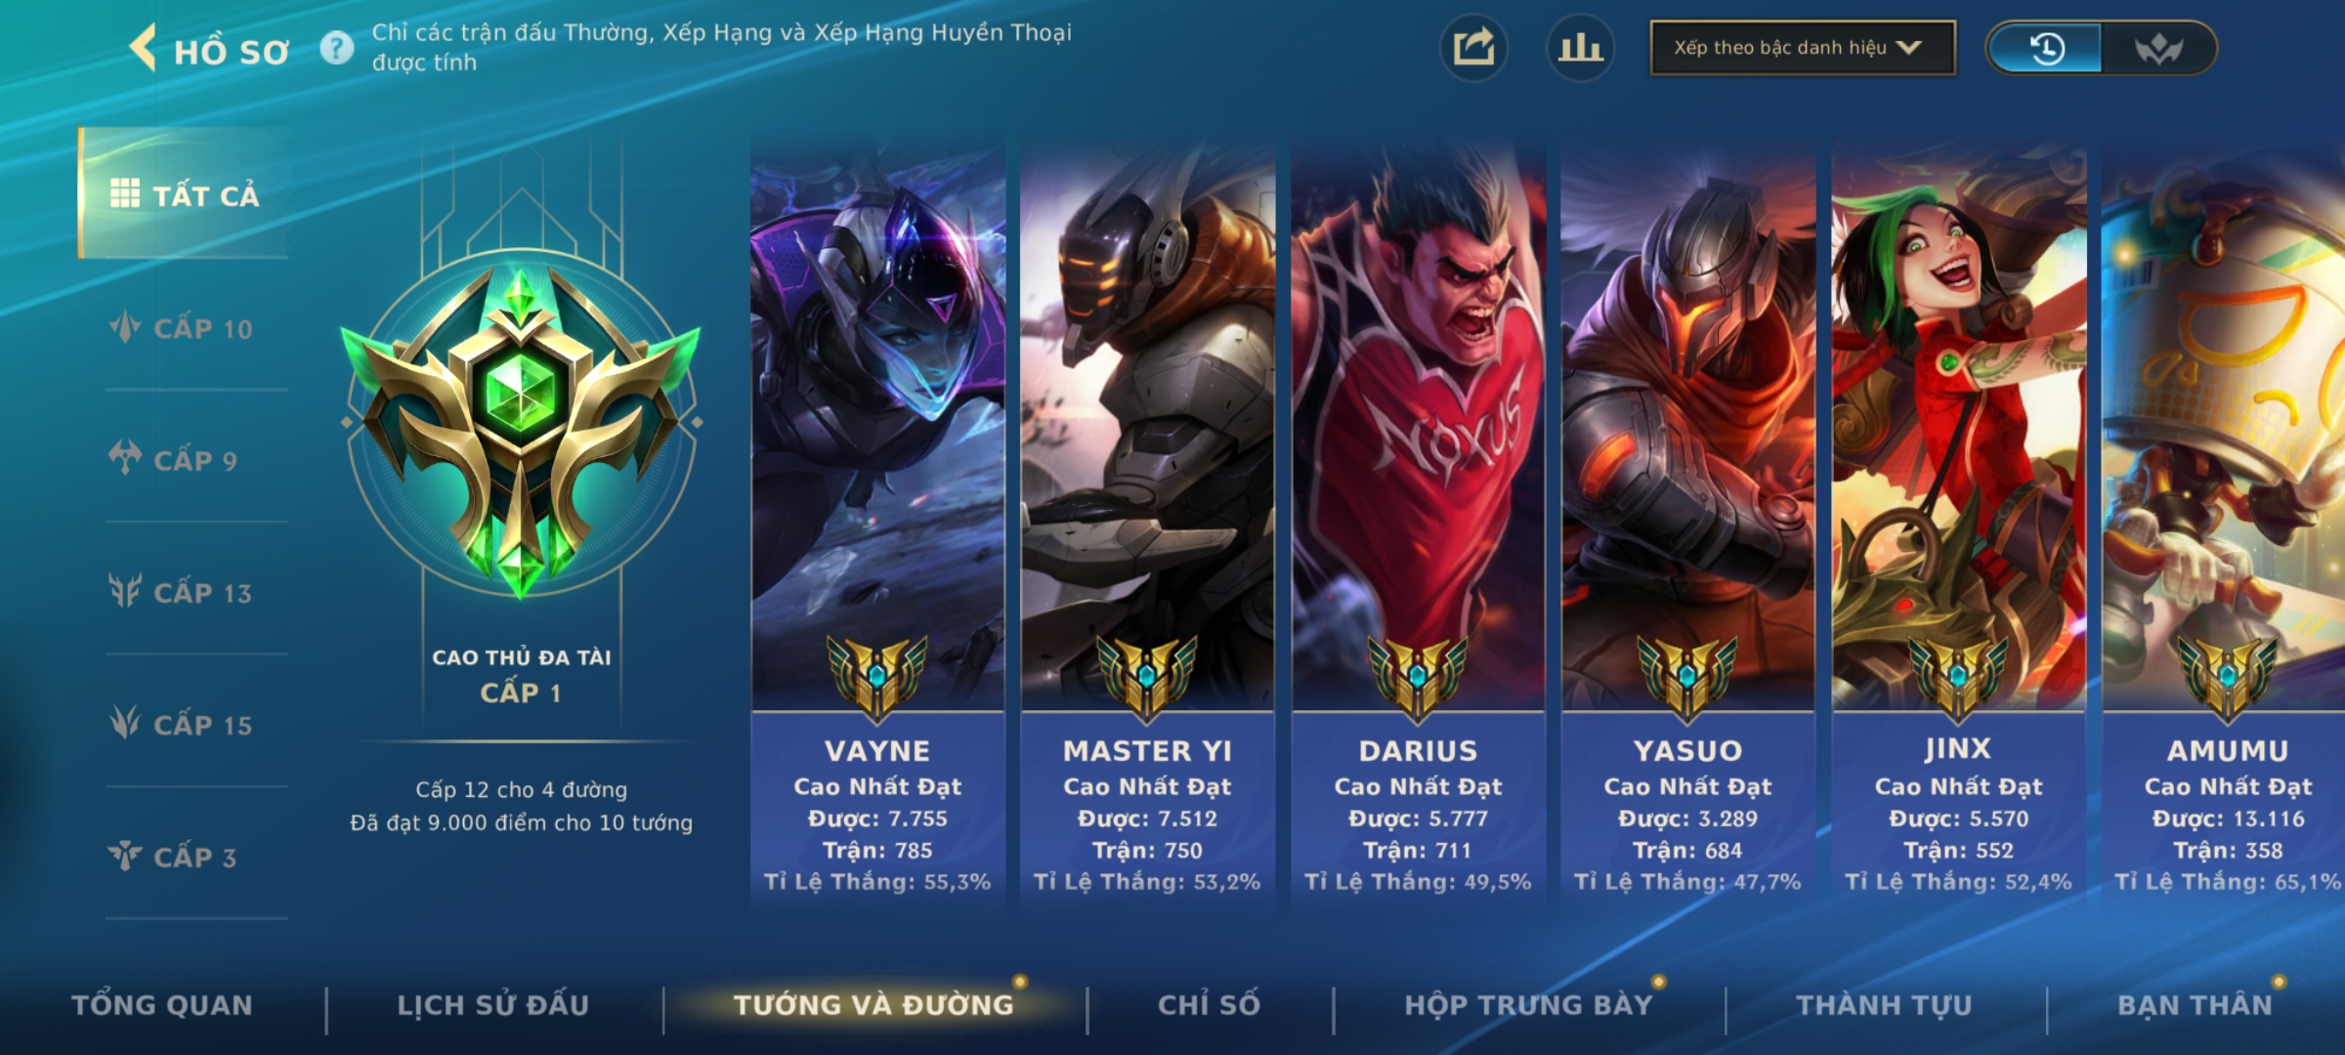Image resolution: width=2345 pixels, height=1055 pixels.
Task: Switch to the Lịch Sử Đấu tab
Action: [x=493, y=1005]
